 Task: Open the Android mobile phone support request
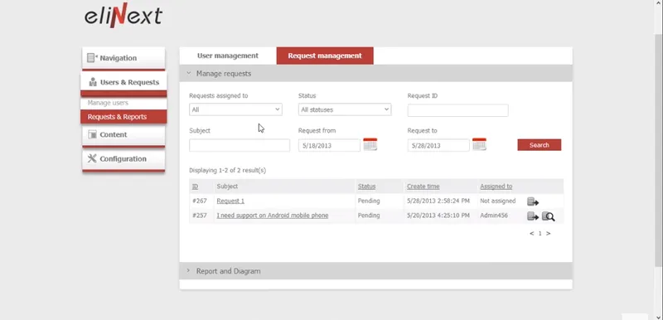click(x=273, y=216)
